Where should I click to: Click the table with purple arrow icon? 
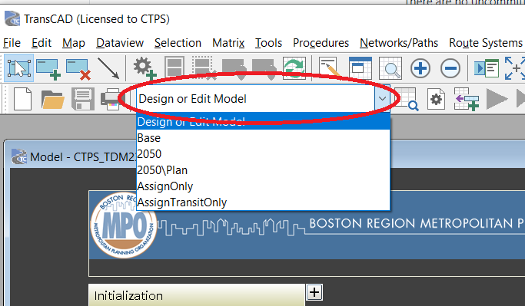[x=467, y=99]
